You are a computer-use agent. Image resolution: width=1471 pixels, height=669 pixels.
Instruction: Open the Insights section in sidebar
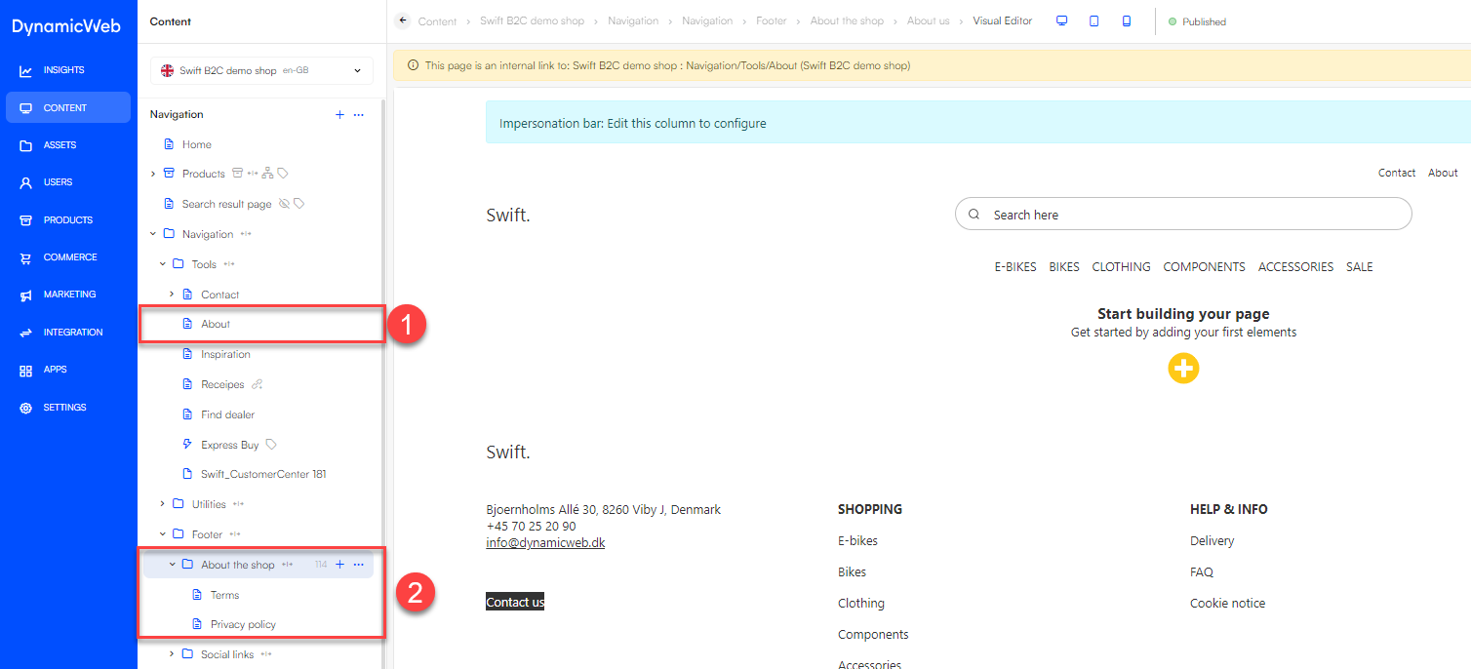(x=63, y=70)
